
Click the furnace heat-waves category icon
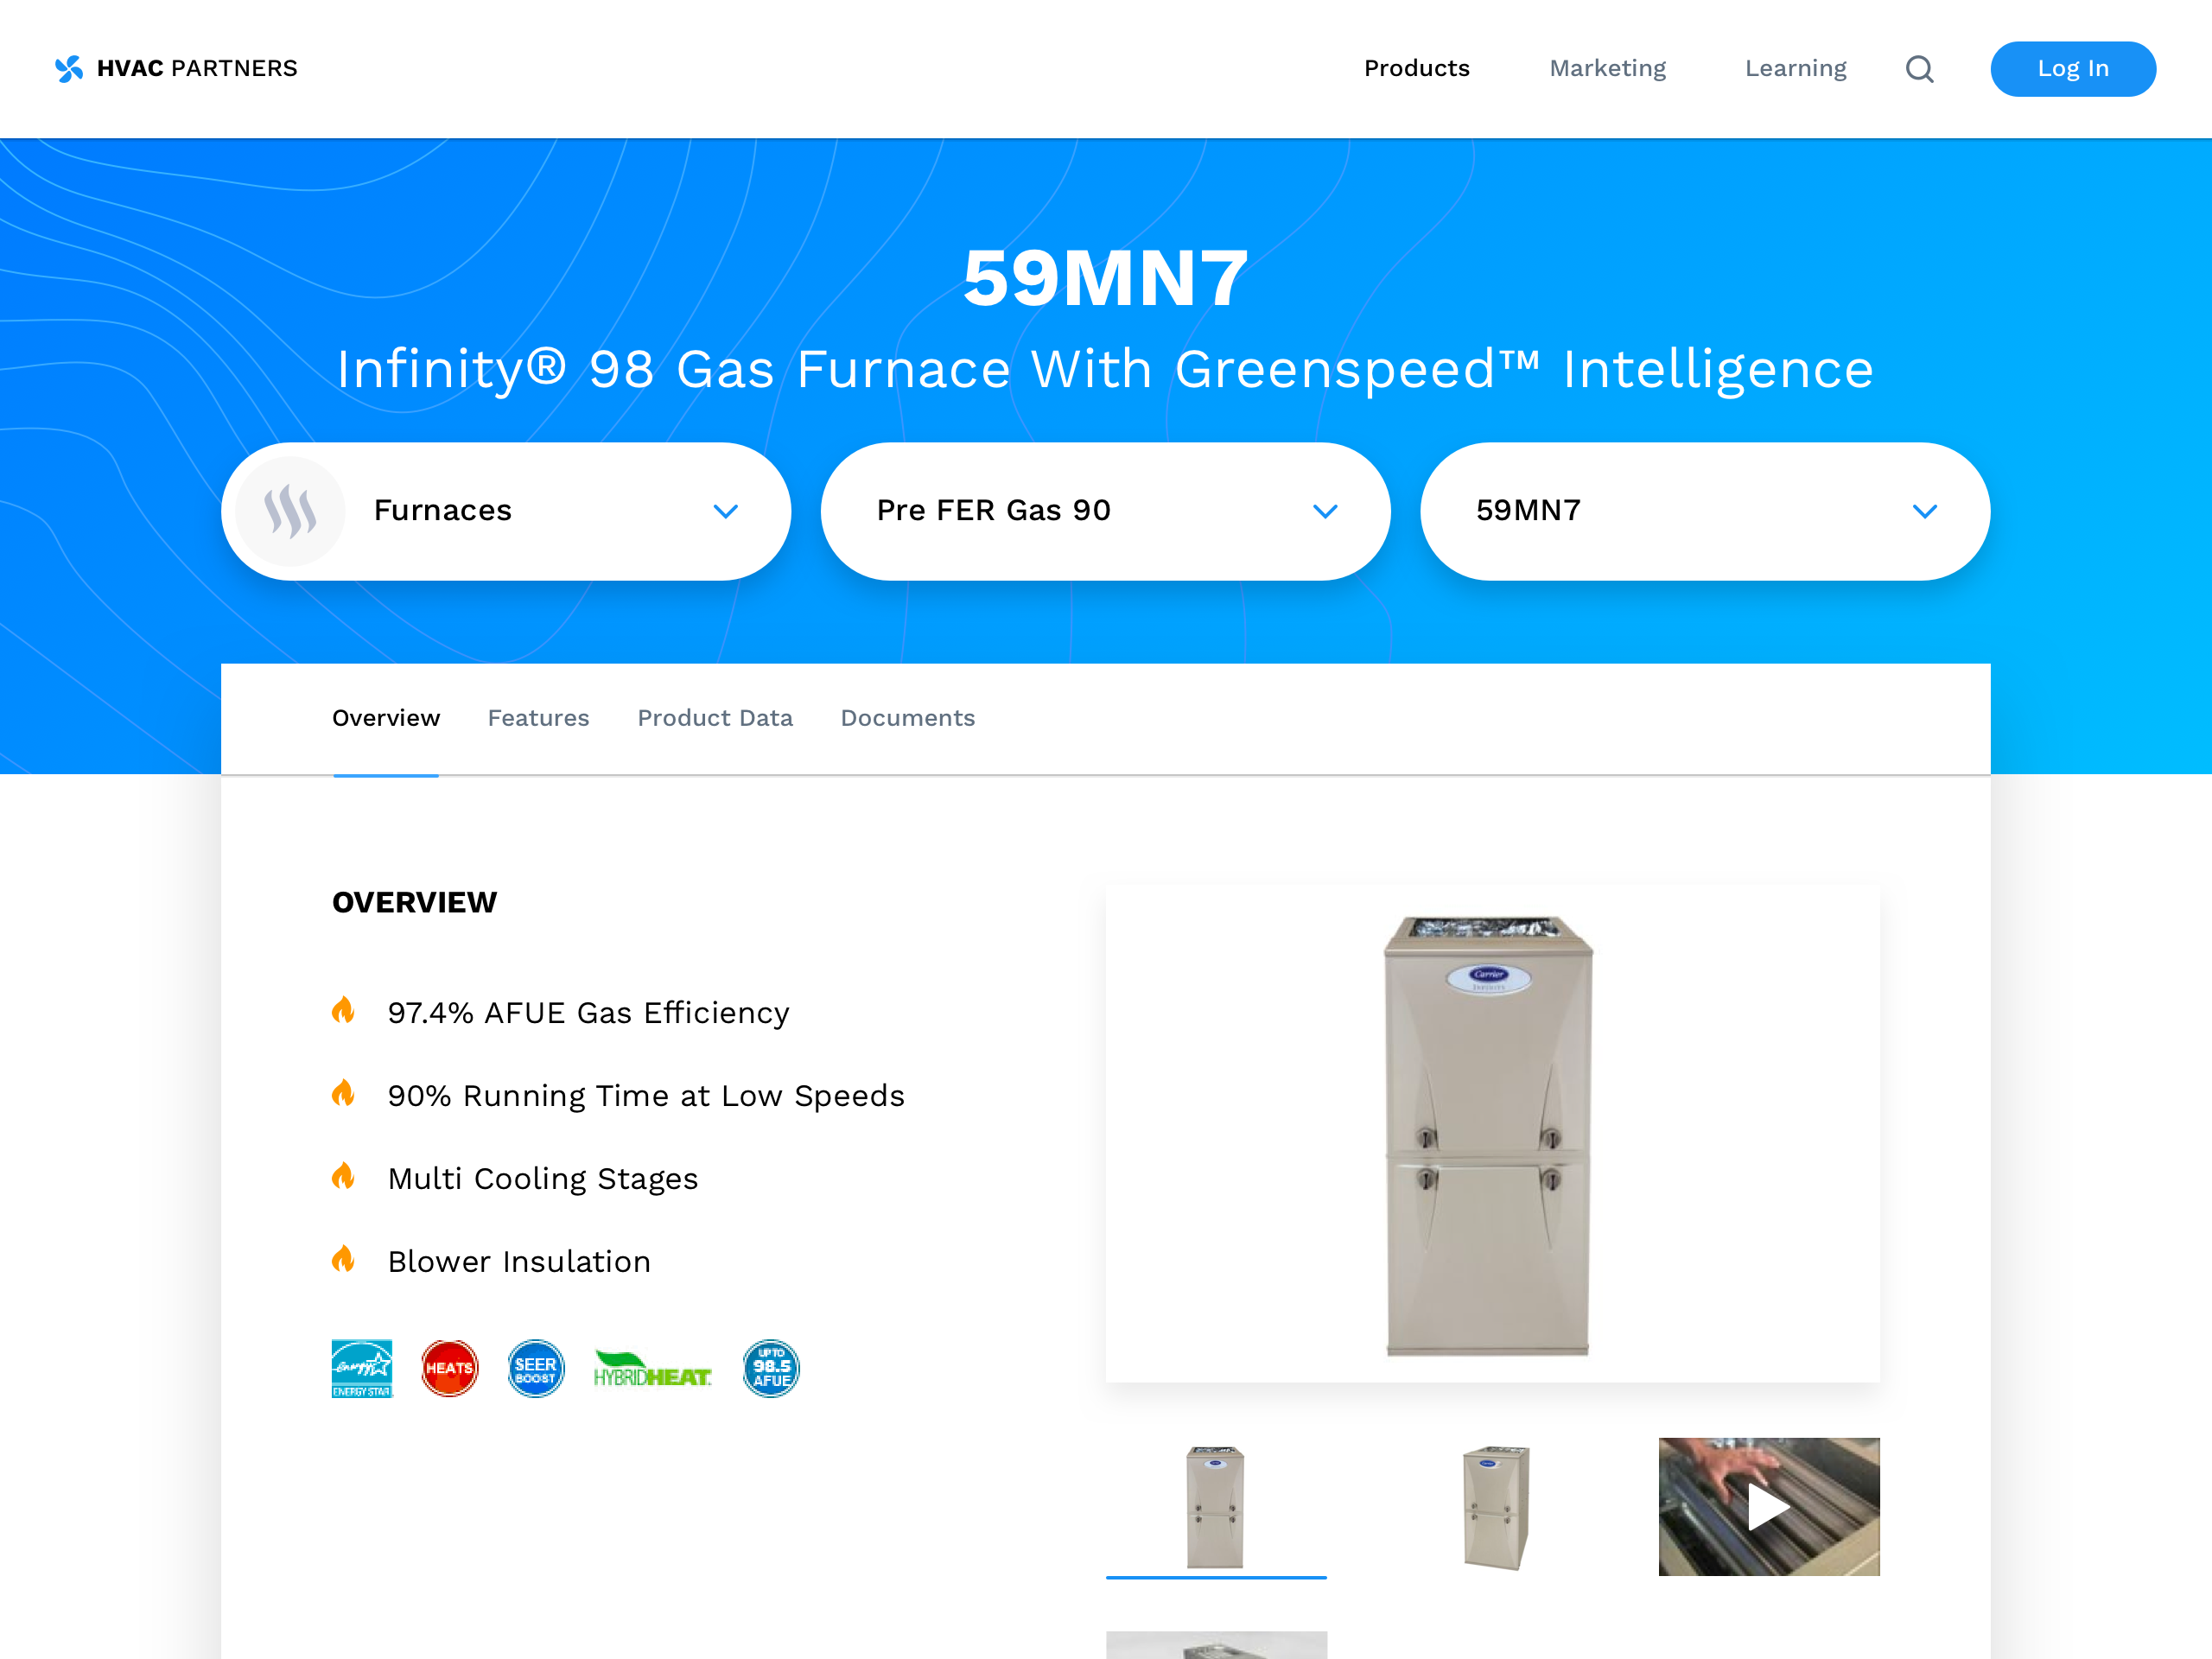pyautogui.click(x=290, y=511)
